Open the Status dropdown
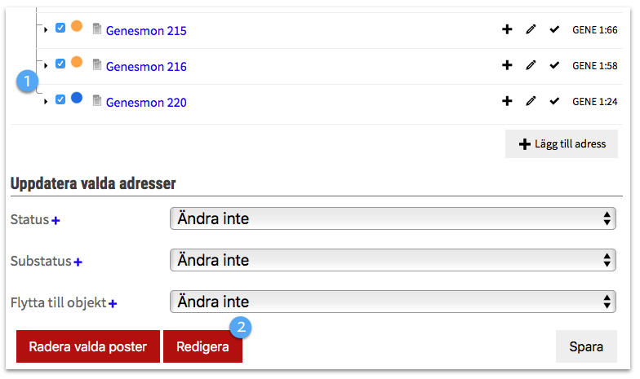 coord(392,218)
